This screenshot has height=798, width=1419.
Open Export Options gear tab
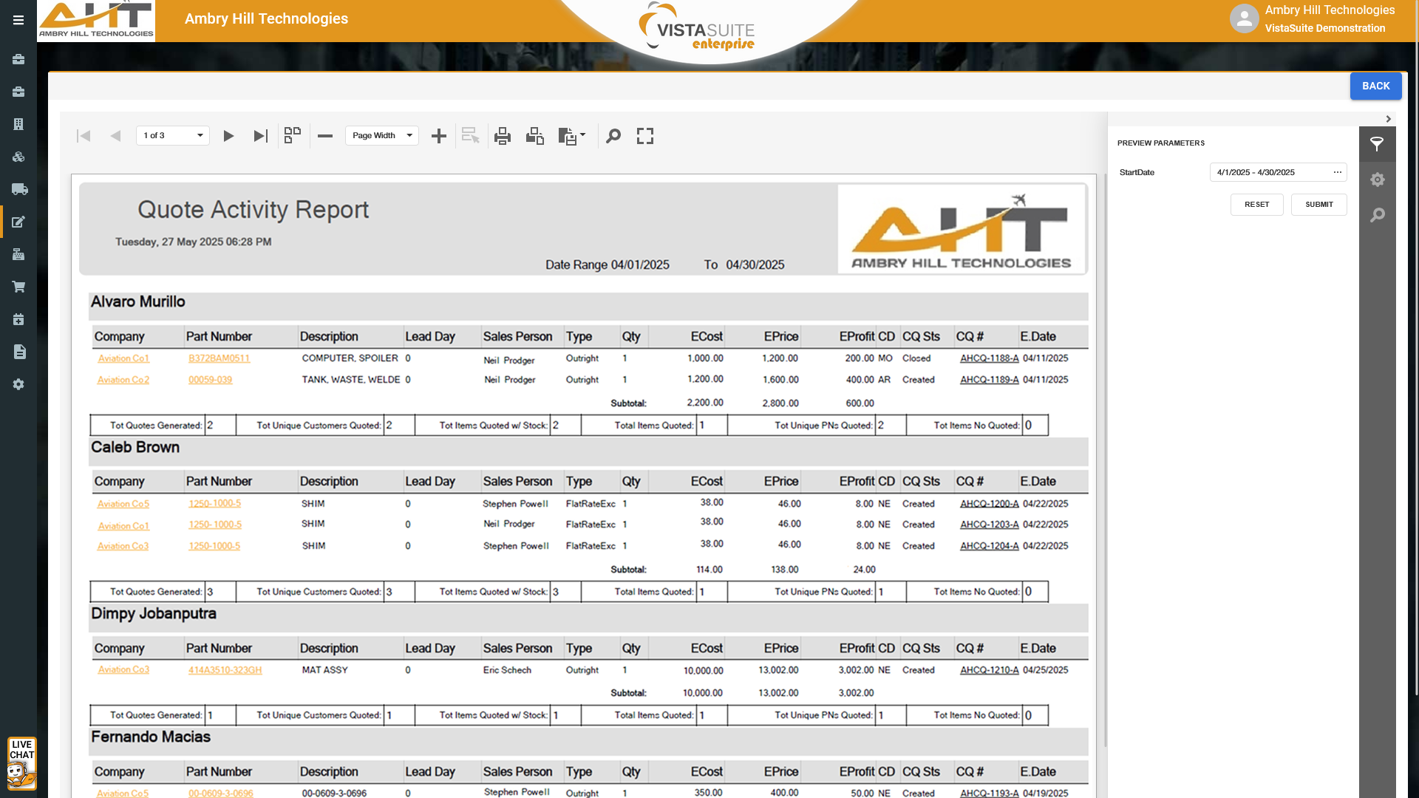1377,180
